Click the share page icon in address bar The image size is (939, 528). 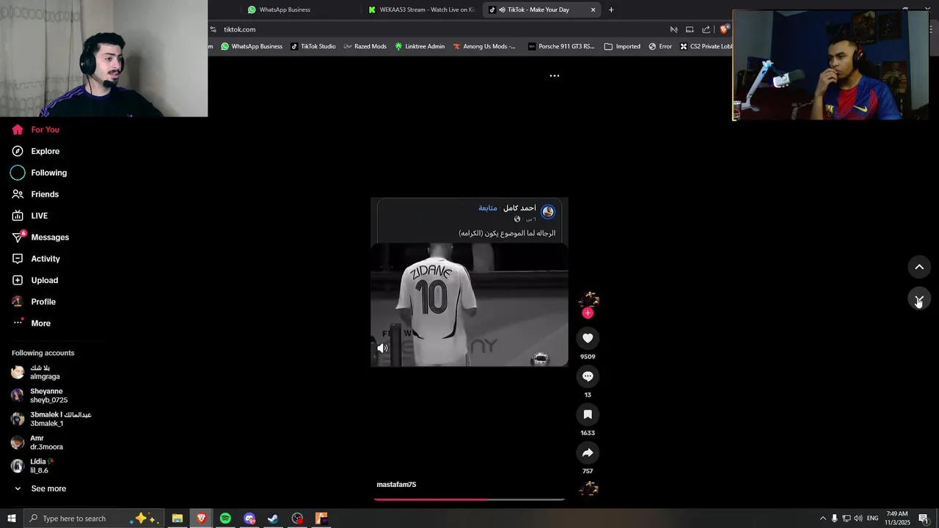706,29
